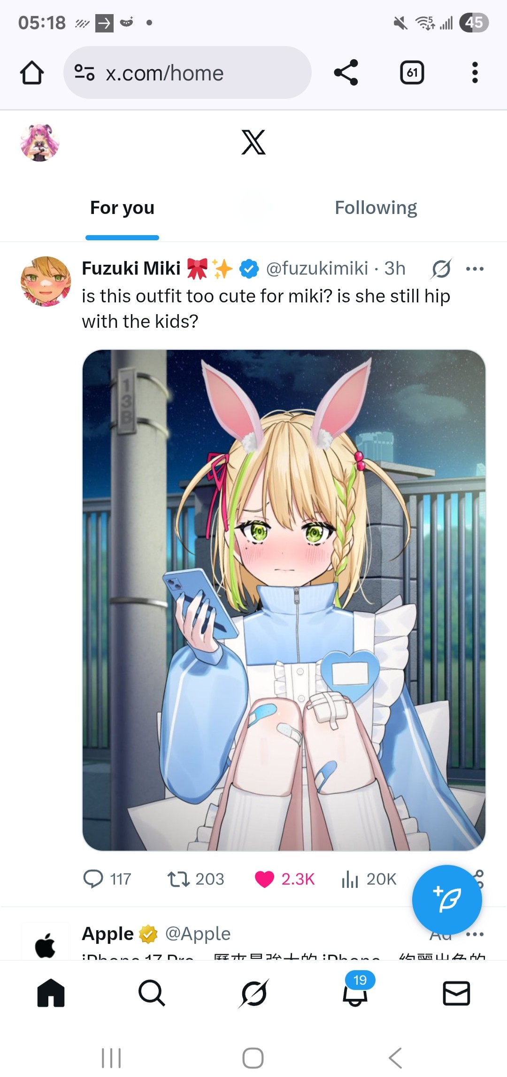The width and height of the screenshot is (507, 1077).
Task: Open Grok explain icon on Fuzuki Miki post
Action: [441, 269]
